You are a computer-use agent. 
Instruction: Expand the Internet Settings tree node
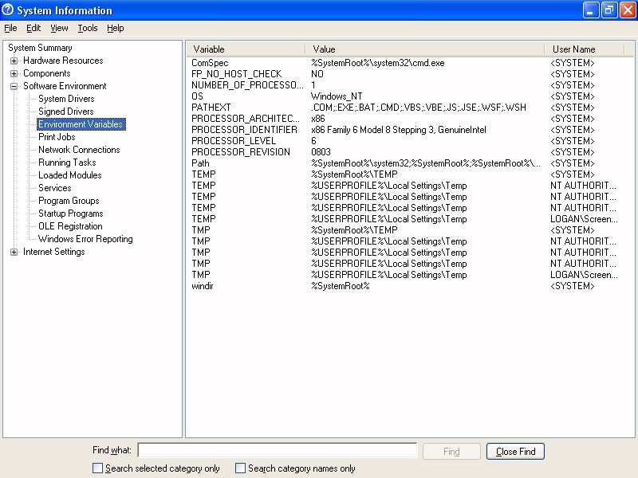[14, 252]
